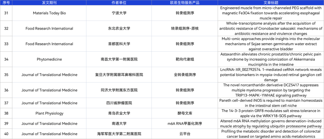The height and width of the screenshot is (139, 324).
Task: Click the 14-3-3 protein GRF8 title
Action: [271, 113]
